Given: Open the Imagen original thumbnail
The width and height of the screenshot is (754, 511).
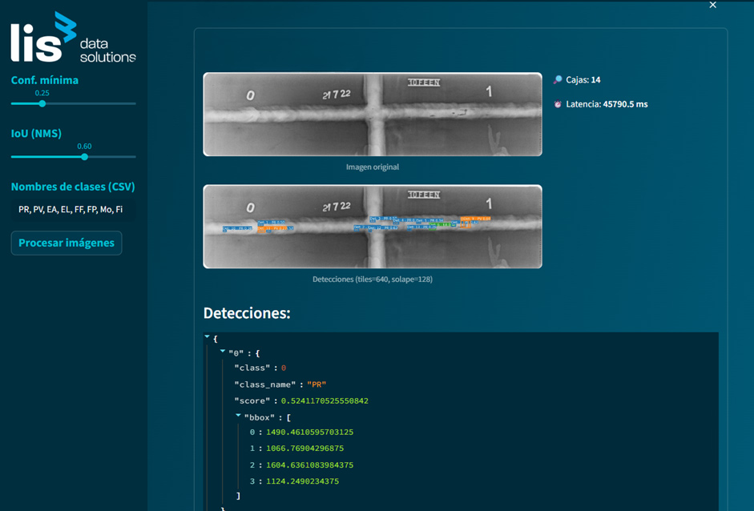Looking at the screenshot, I should pyautogui.click(x=372, y=115).
